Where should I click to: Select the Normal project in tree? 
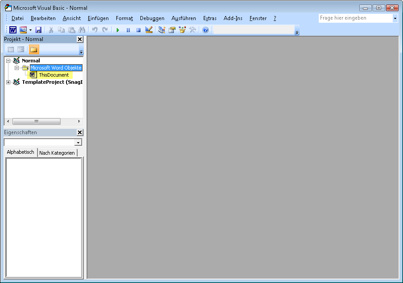click(31, 61)
